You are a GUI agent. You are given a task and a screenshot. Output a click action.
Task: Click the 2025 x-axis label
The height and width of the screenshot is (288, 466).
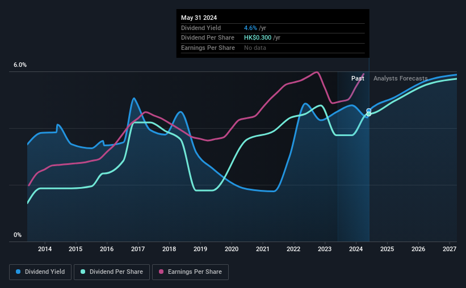(387, 249)
